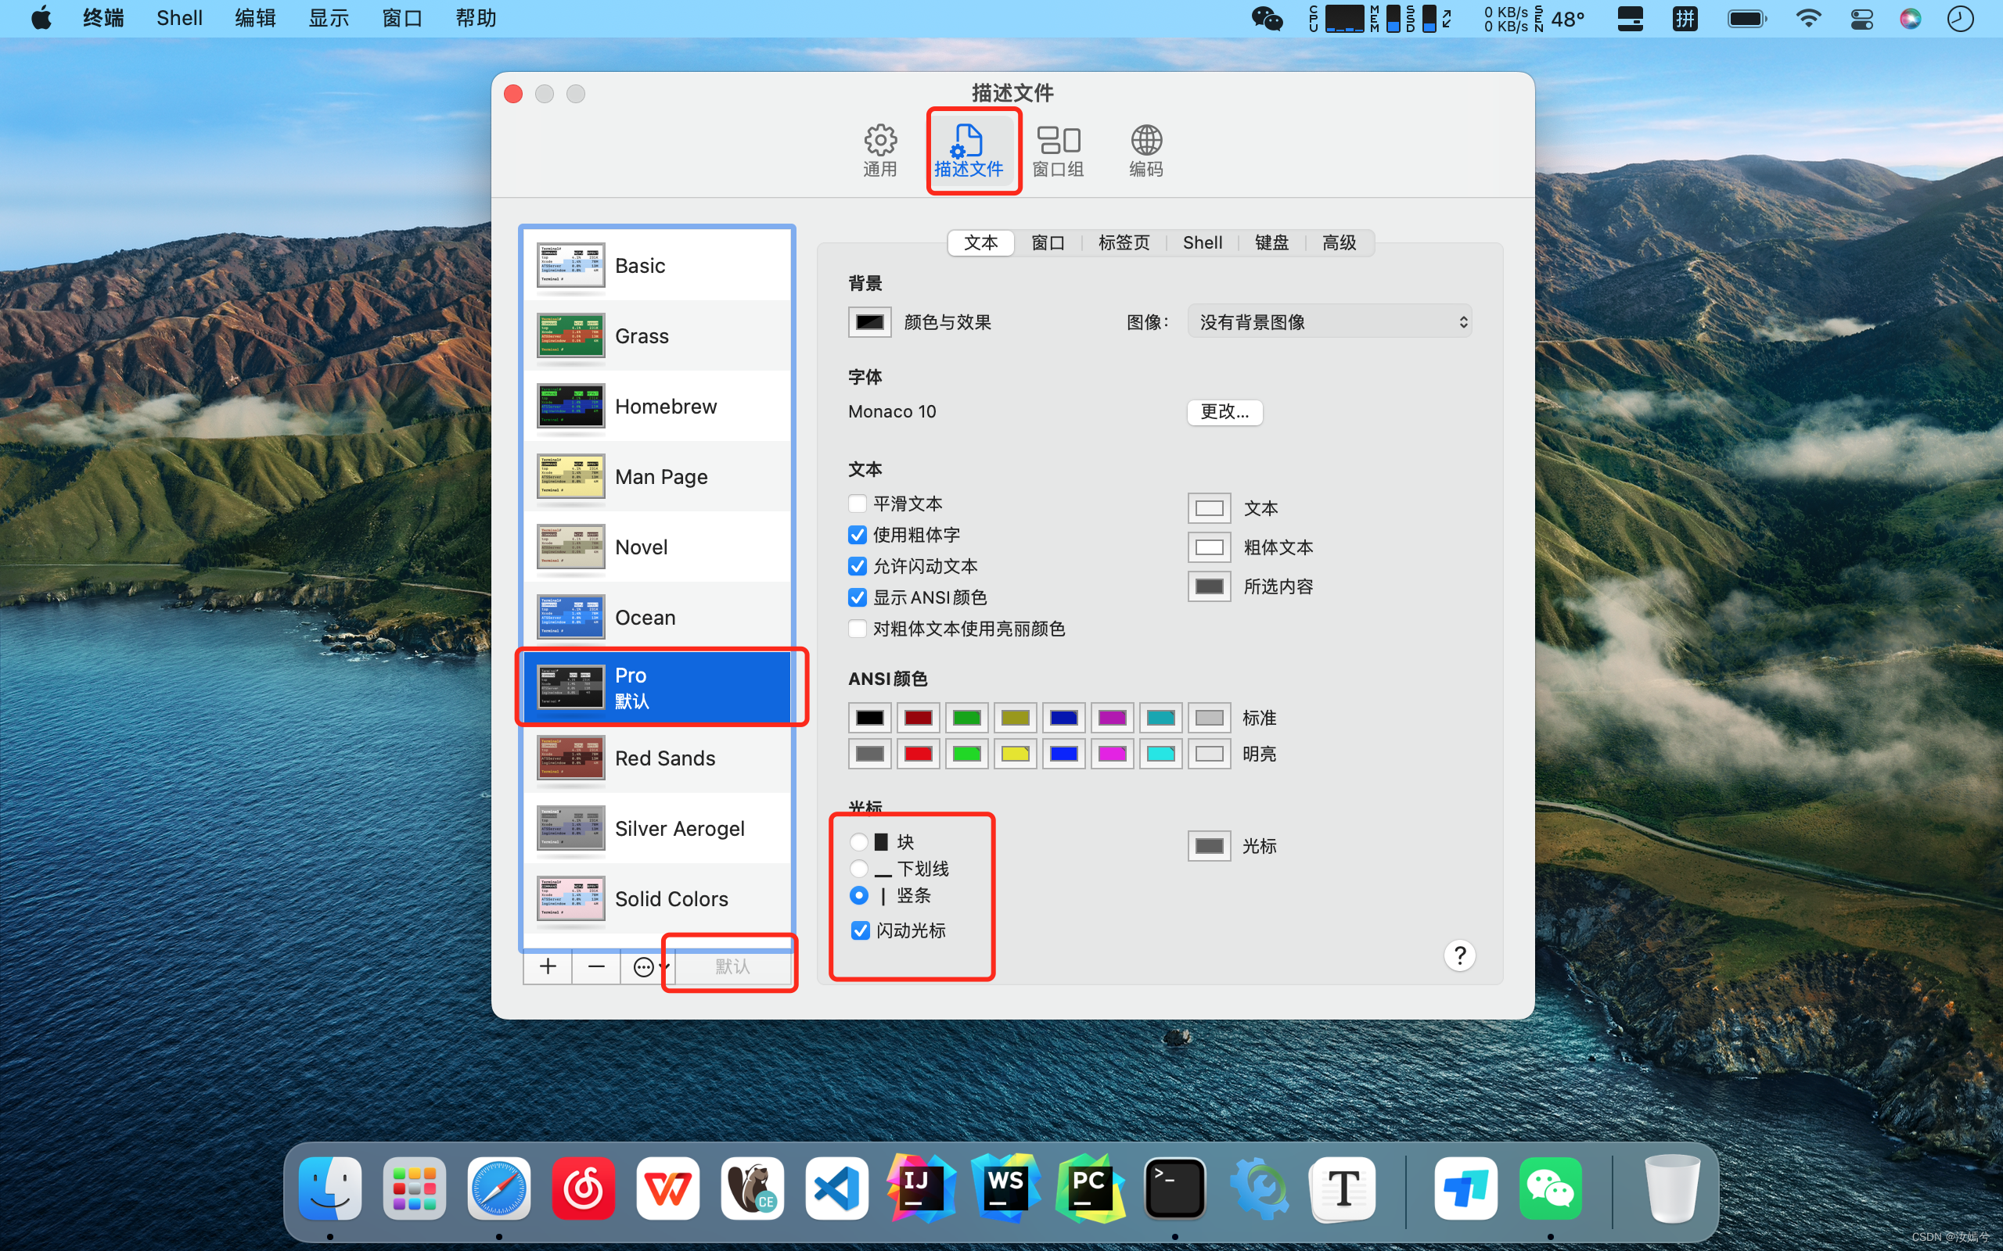Select the black ANSI standard color swatch
Viewport: 2003px width, 1251px height.
871,718
